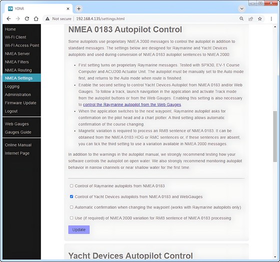
Task: Maximize the browser window
Action: point(260,3)
